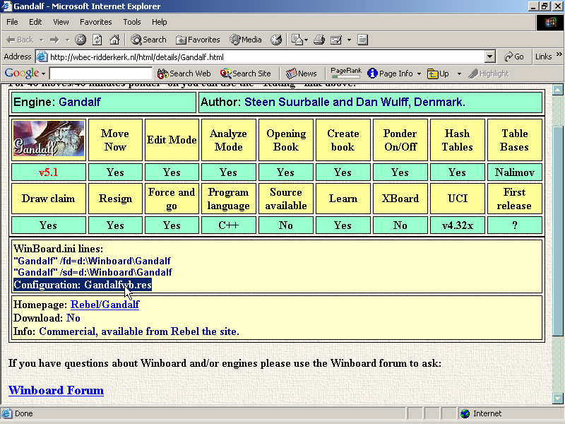This screenshot has width=565, height=424.
Task: Click the red 'v5.1' version cell
Action: click(49, 172)
